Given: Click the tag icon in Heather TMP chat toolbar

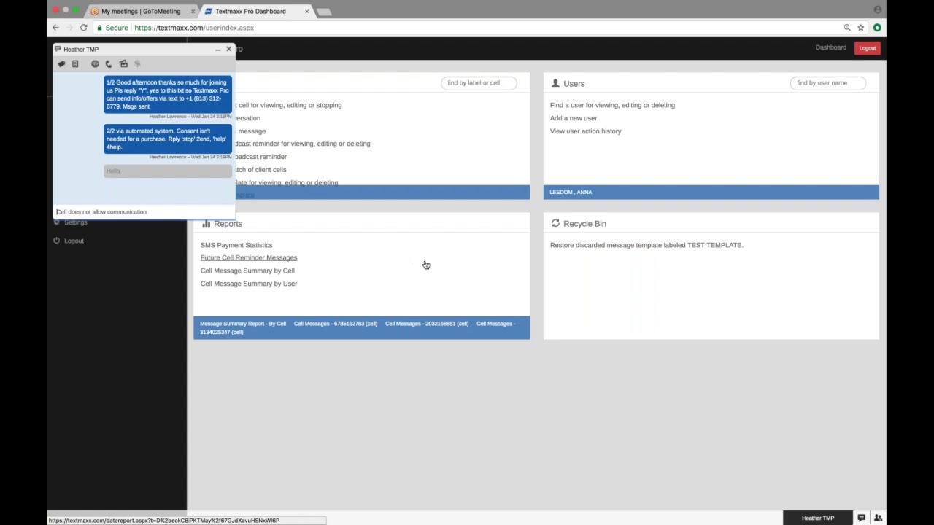Looking at the screenshot, I should pyautogui.click(x=61, y=64).
